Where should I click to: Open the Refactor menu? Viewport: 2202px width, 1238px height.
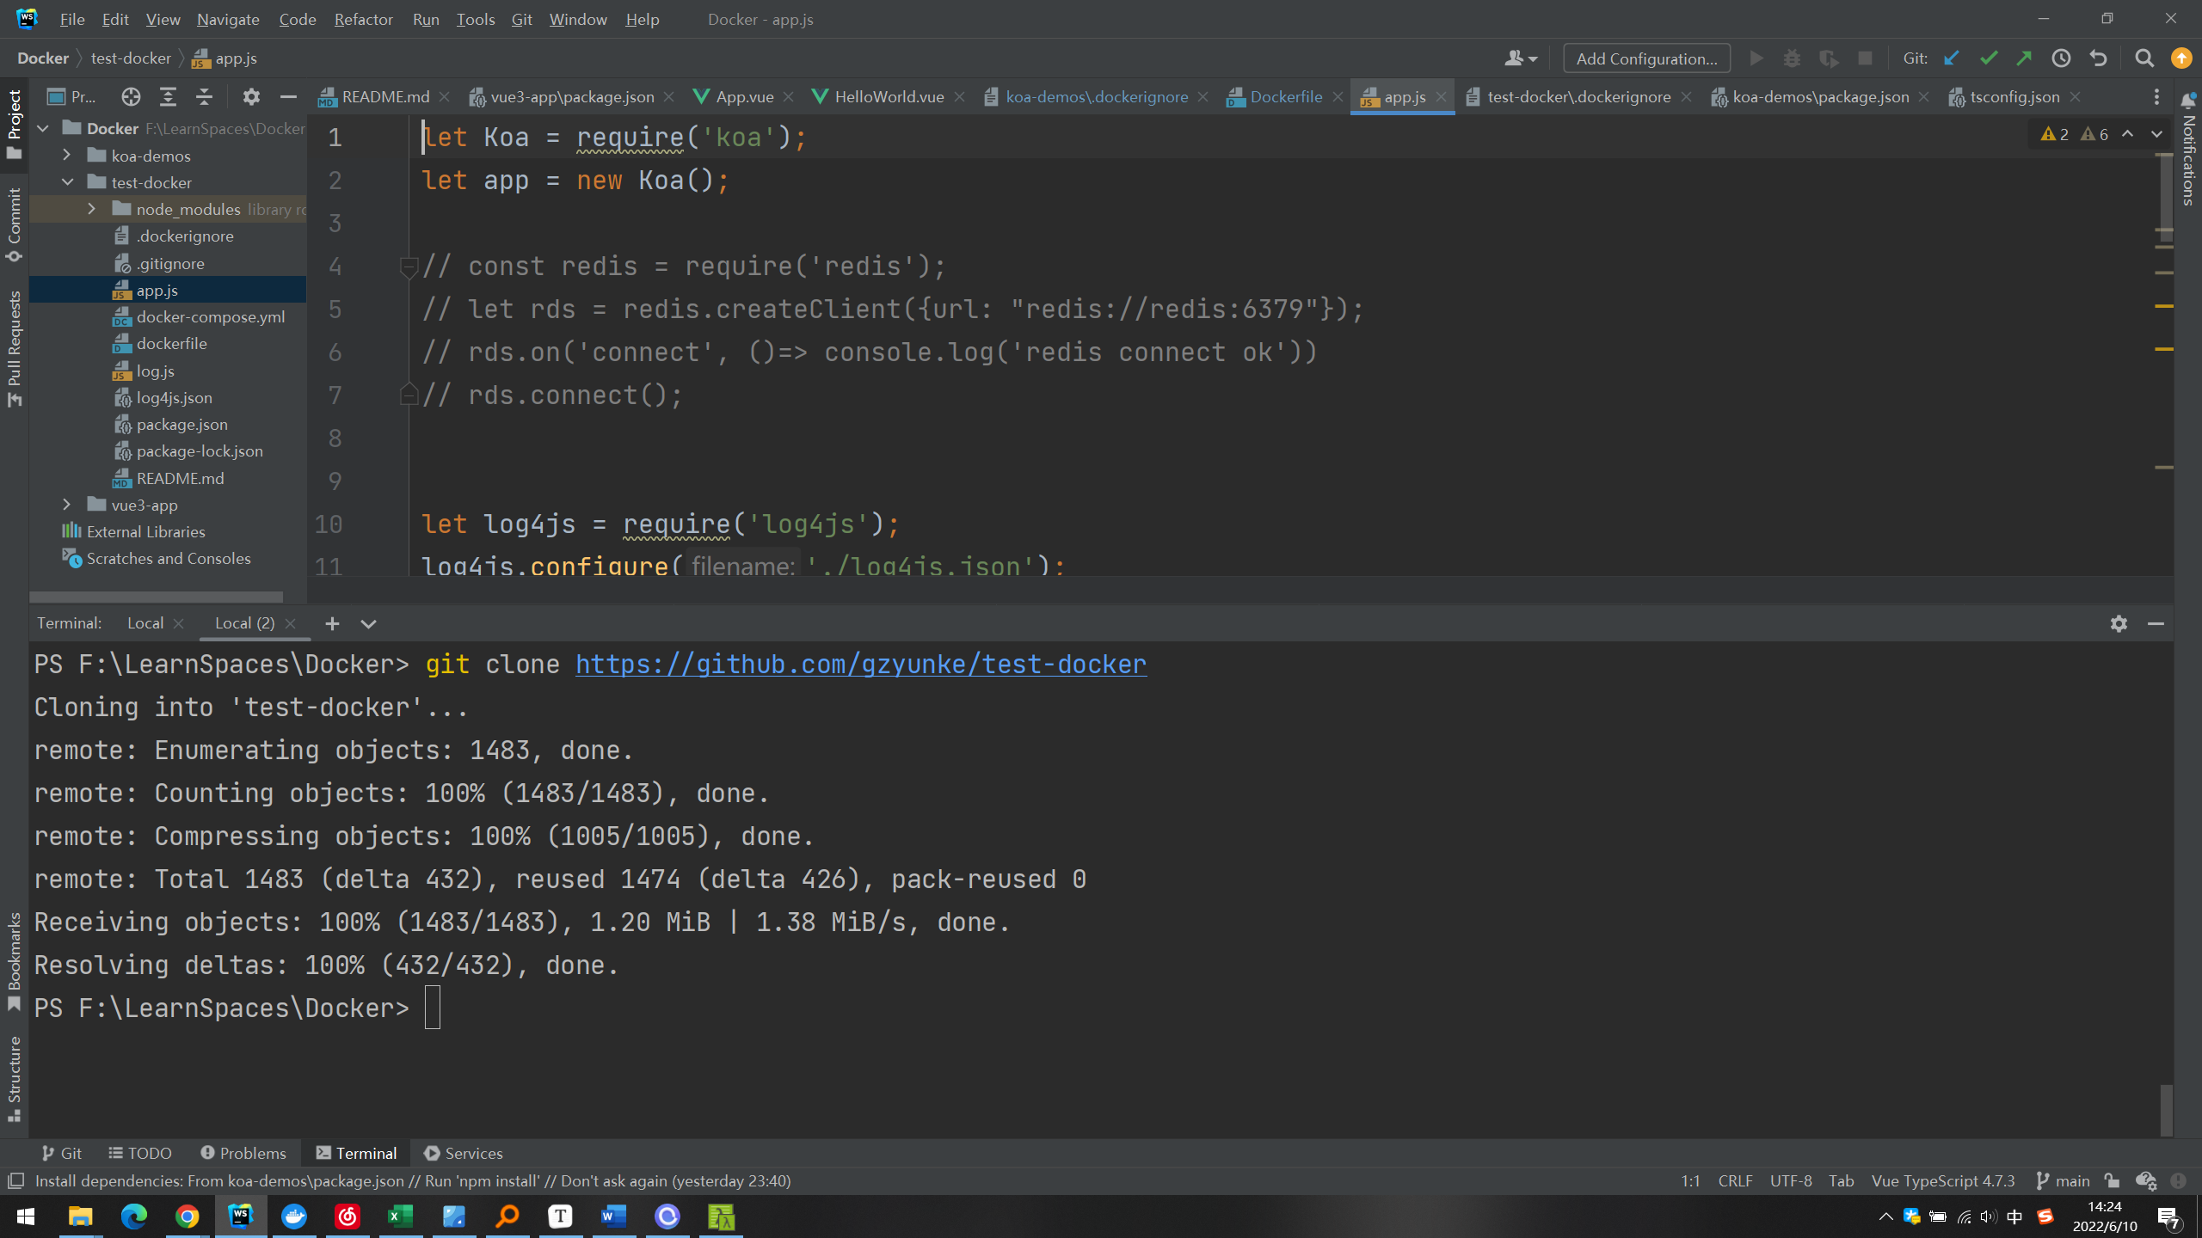pyautogui.click(x=363, y=19)
